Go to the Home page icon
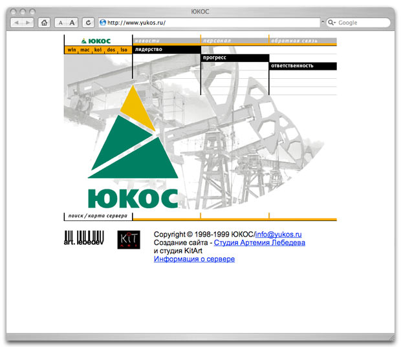 pyautogui.click(x=44, y=23)
